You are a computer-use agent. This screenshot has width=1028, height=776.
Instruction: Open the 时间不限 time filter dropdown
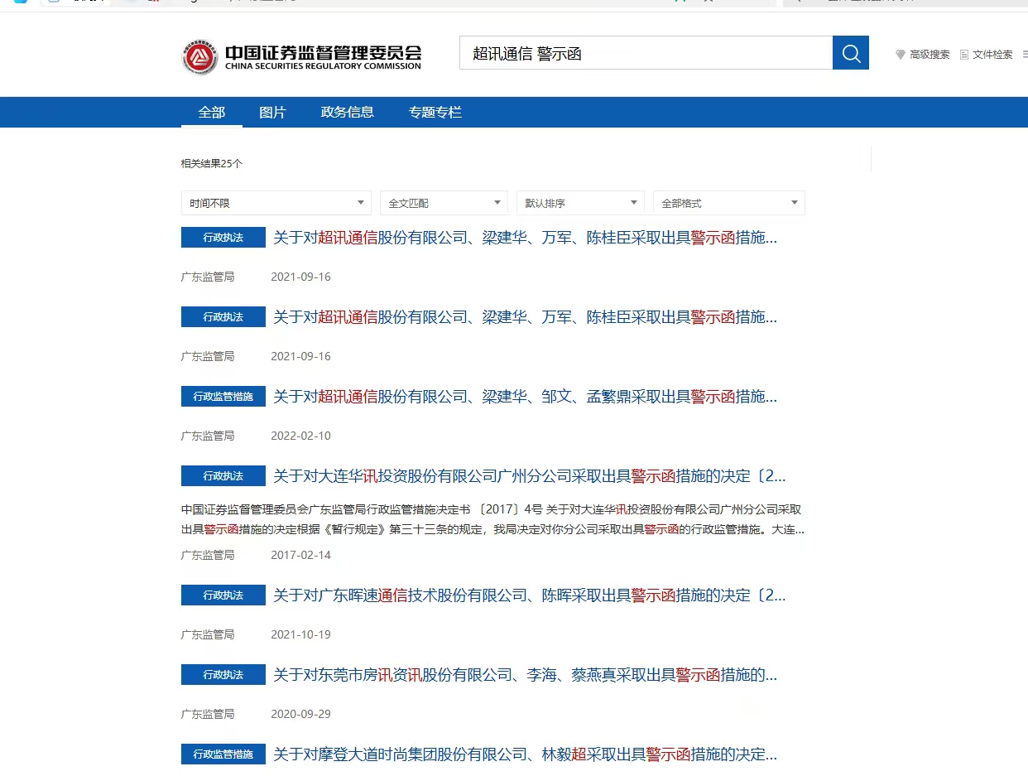(x=276, y=203)
